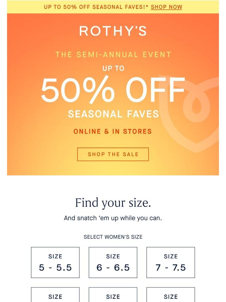Choose women's size 6 - 6.5
The width and height of the screenshot is (226, 302).
pyautogui.click(x=113, y=262)
